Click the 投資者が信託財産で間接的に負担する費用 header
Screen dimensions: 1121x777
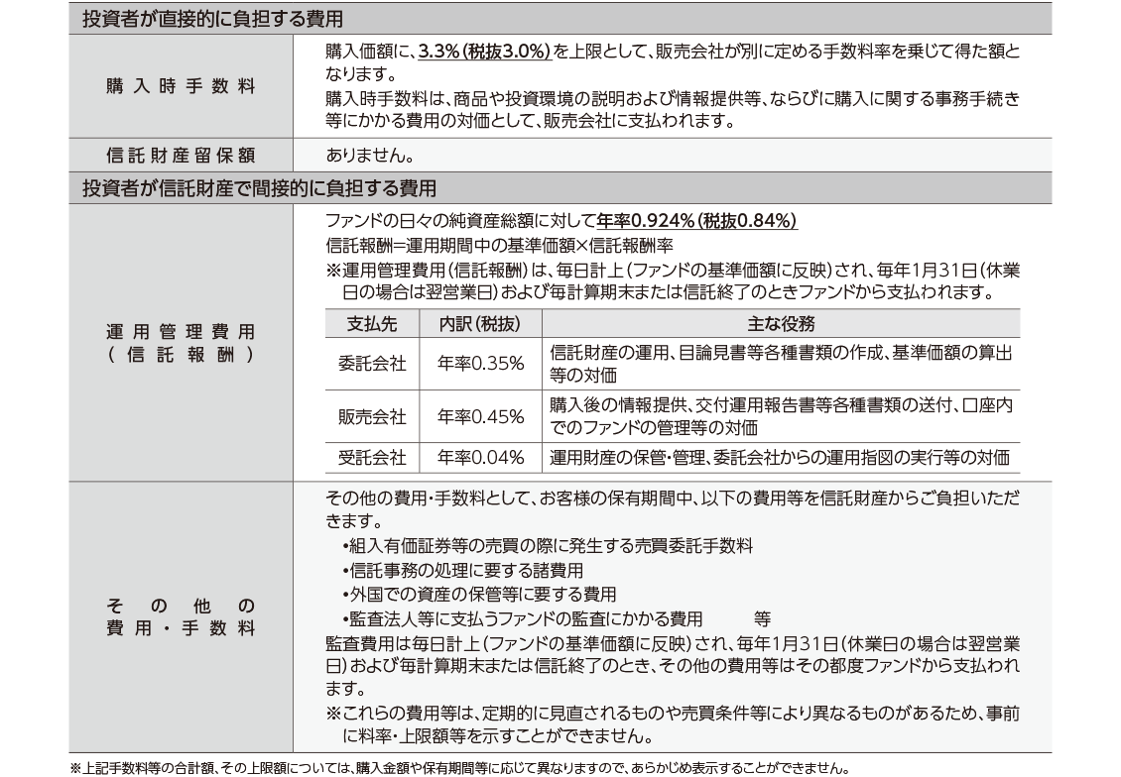(259, 187)
